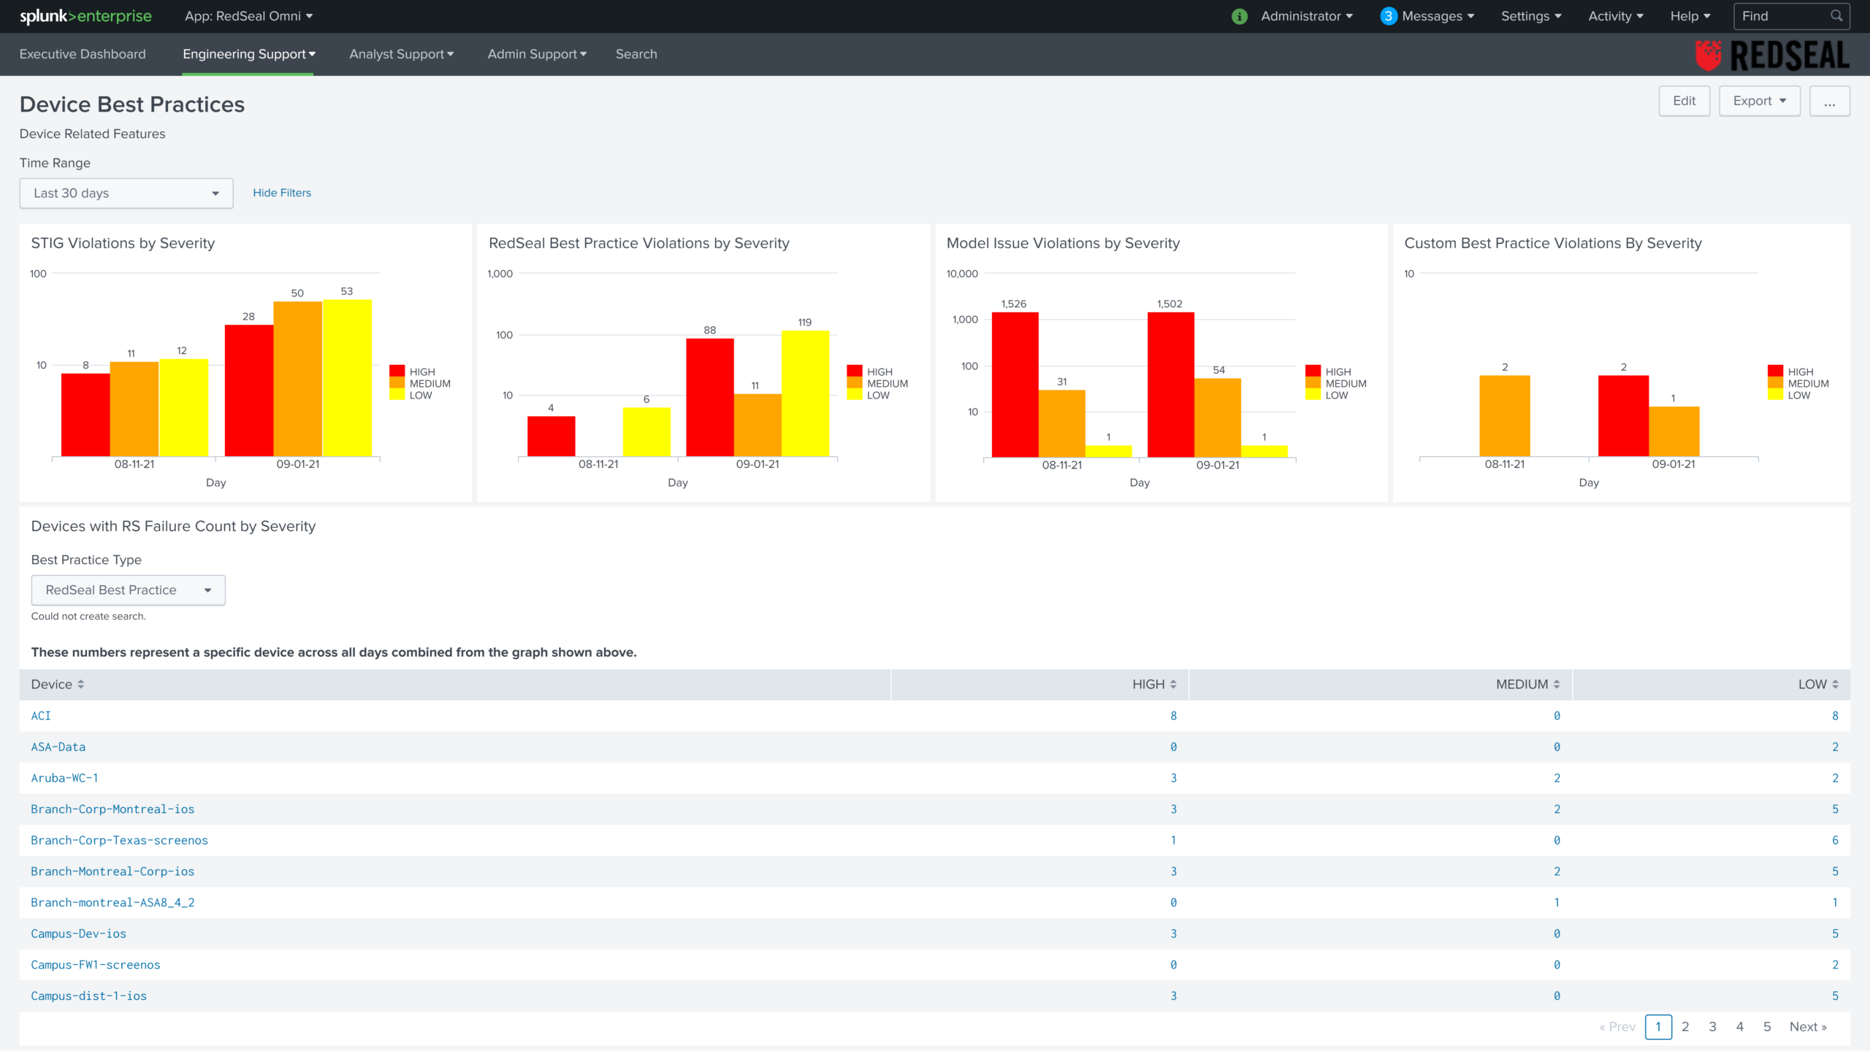Viewport: 1870px width, 1051px height.
Task: Click the 2 orange bar for 08-11-21 in Custom chart
Action: 1505,416
